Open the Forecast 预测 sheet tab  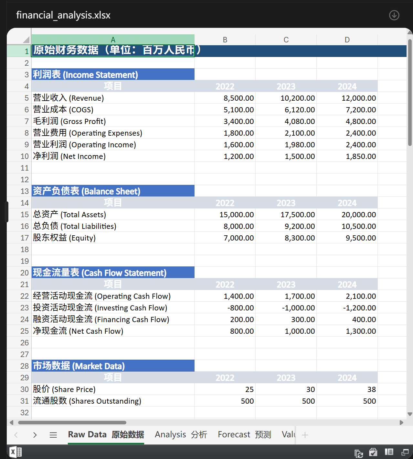(x=244, y=434)
